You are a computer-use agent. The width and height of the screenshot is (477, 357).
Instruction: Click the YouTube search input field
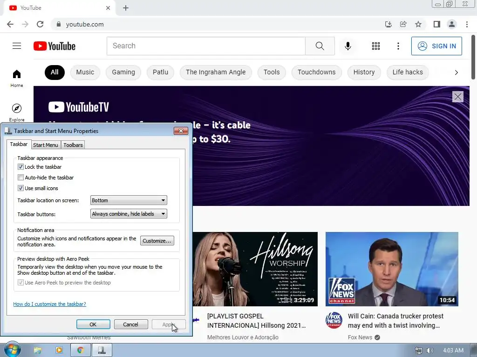coord(206,46)
